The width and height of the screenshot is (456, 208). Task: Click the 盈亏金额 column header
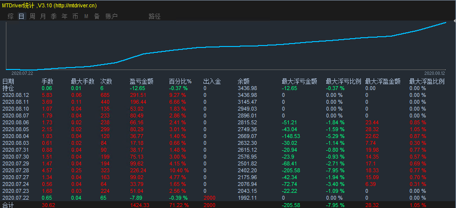141,81
